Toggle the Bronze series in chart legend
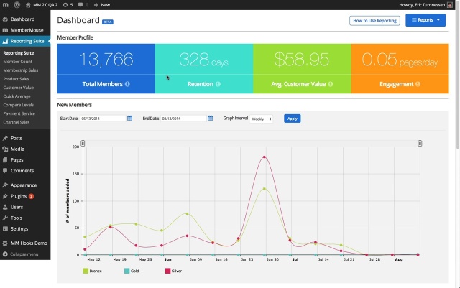The width and height of the screenshot is (460, 288). [x=86, y=271]
